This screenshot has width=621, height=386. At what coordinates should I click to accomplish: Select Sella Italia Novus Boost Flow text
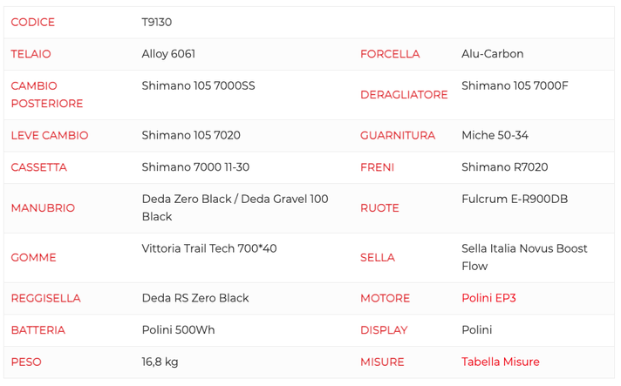(x=524, y=257)
